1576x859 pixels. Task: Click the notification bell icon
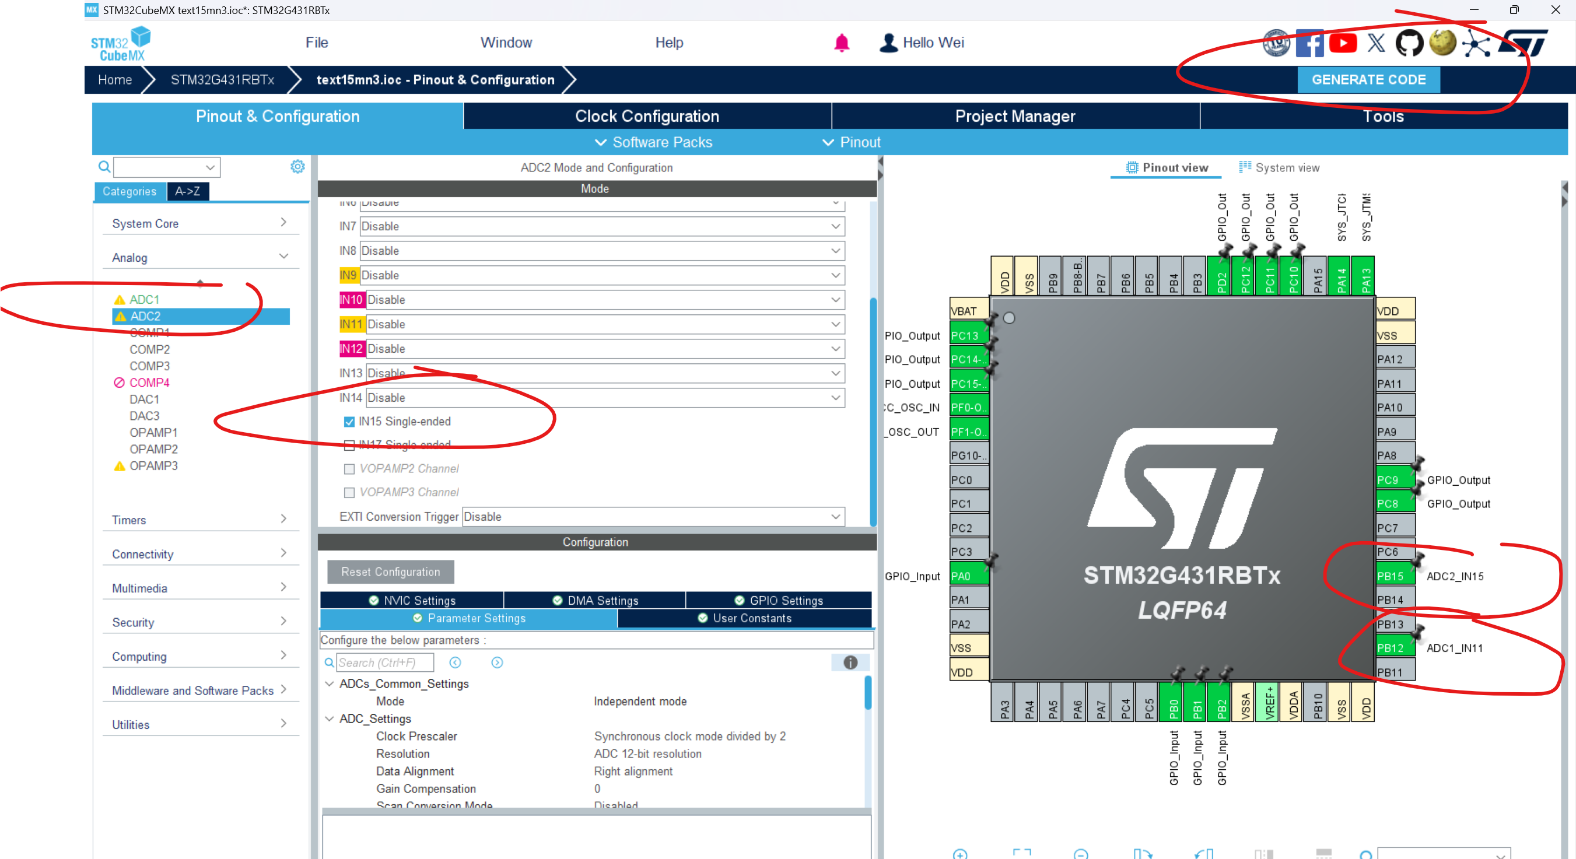[x=841, y=43]
